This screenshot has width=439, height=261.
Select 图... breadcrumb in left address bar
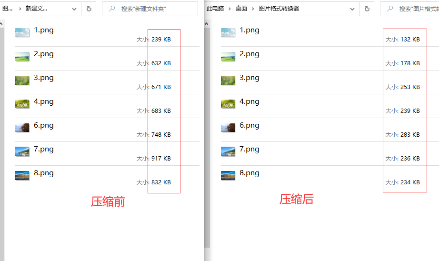[x=7, y=9]
